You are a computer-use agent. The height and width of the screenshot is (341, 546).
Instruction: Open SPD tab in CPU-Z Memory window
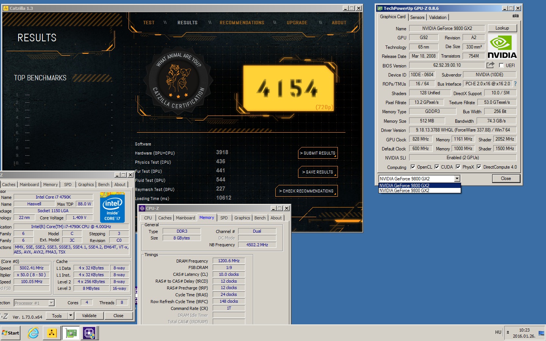tap(224, 218)
